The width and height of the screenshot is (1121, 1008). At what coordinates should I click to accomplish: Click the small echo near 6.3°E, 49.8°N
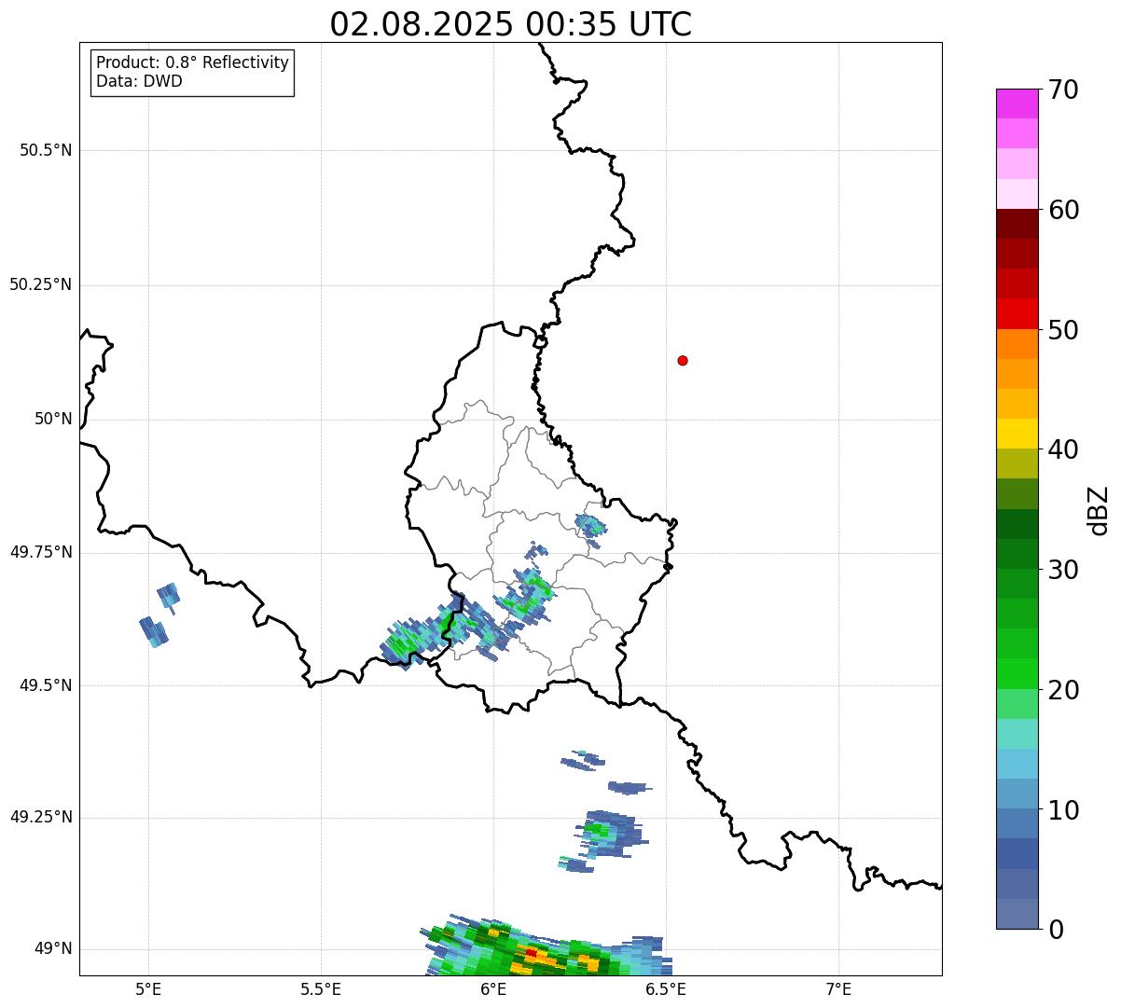[590, 529]
